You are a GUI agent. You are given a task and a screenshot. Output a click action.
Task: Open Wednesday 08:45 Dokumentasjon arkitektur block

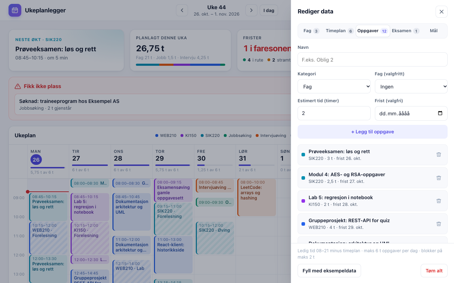pos(132,212)
